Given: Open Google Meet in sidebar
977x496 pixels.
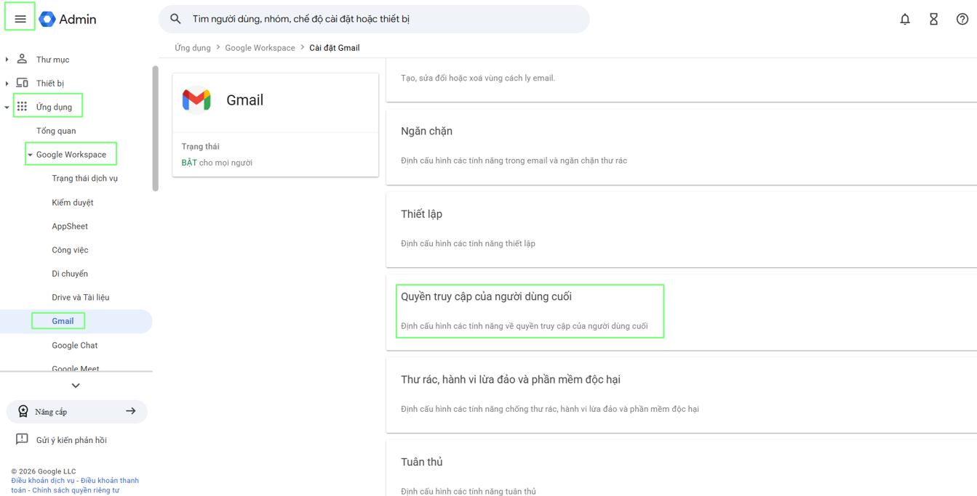Looking at the screenshot, I should 76,367.
